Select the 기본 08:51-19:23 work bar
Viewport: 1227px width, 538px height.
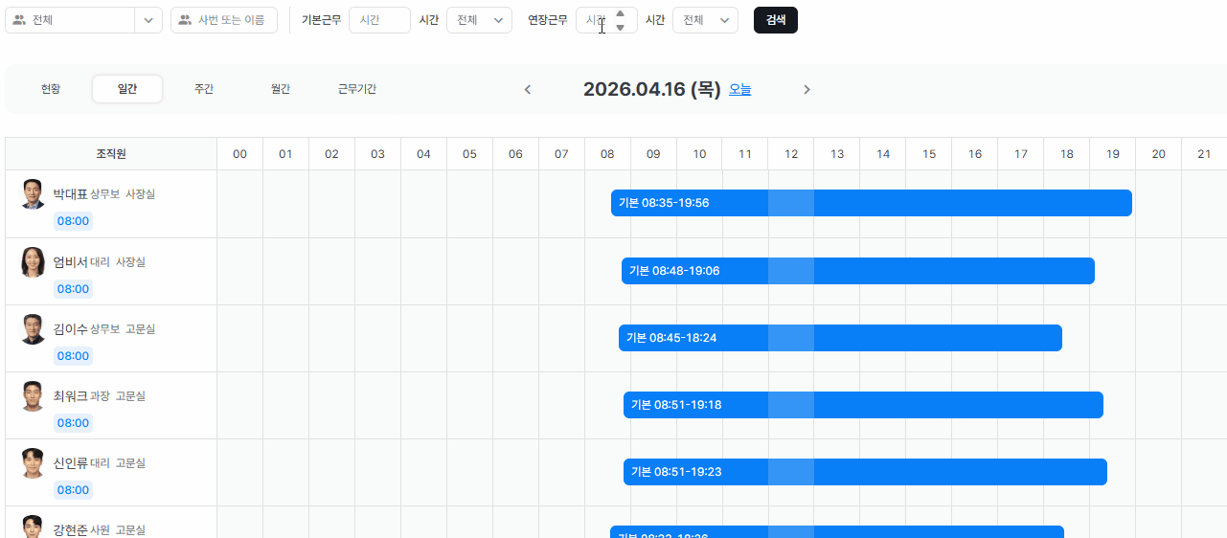(865, 472)
